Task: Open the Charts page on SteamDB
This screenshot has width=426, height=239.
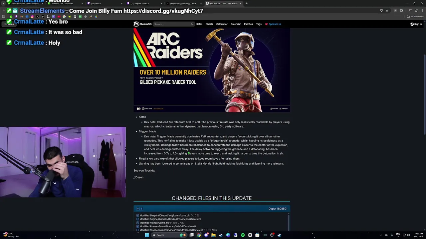Action: click(209, 24)
